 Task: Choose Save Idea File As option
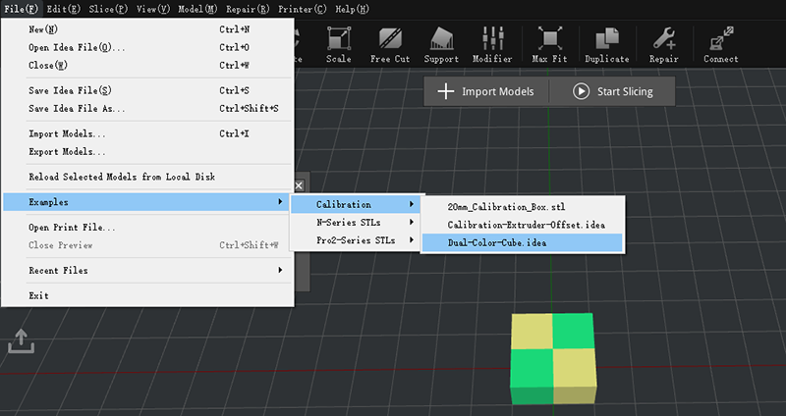click(x=77, y=108)
